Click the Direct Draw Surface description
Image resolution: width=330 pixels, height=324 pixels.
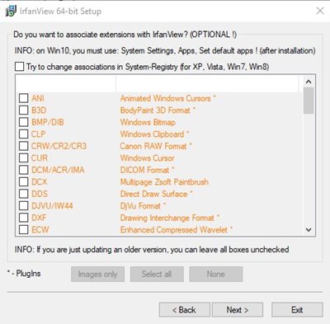point(156,194)
